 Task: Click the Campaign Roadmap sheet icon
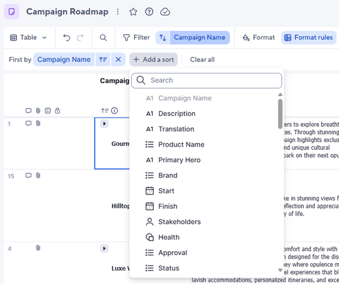(x=11, y=11)
